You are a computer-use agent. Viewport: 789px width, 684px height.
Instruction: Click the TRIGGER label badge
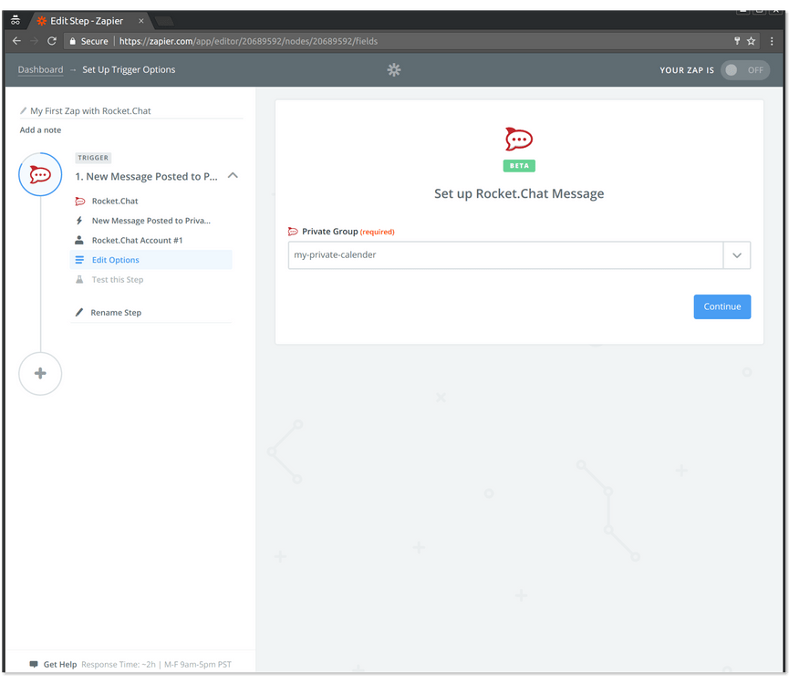[93, 158]
